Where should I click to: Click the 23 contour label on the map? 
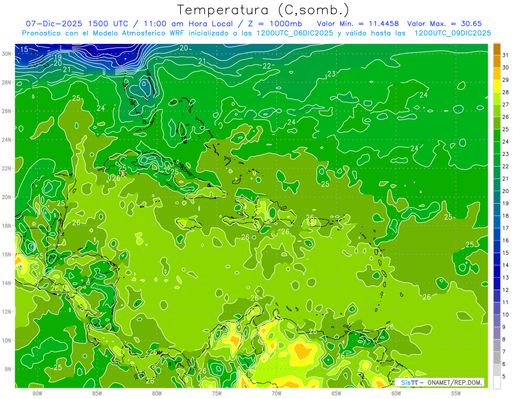[x=331, y=74]
